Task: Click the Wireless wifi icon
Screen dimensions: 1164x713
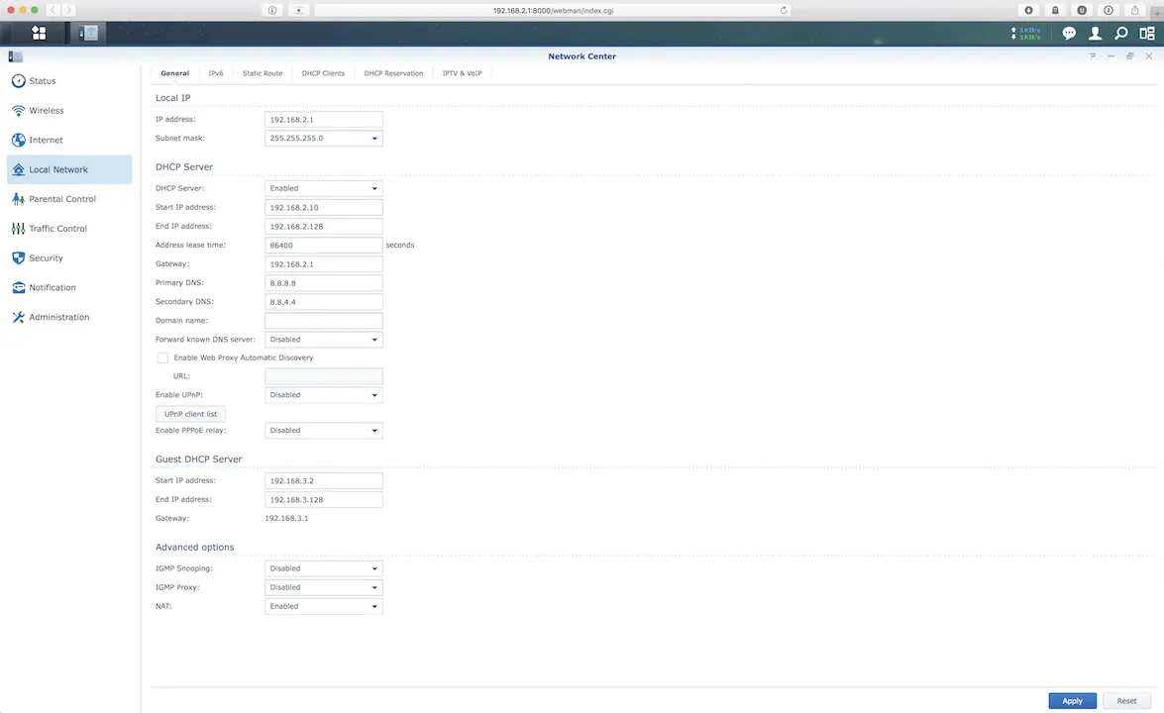Action: coord(19,111)
